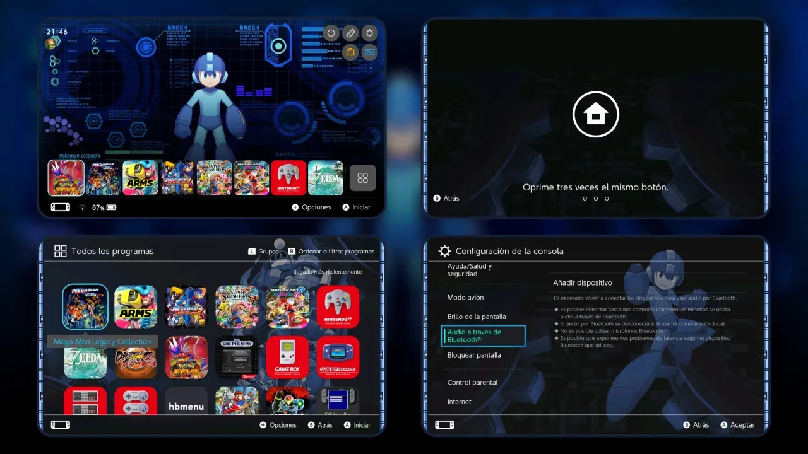Open the controllers icon in top panel
Viewport: 808px width, 454px height.
pyautogui.click(x=350, y=33)
